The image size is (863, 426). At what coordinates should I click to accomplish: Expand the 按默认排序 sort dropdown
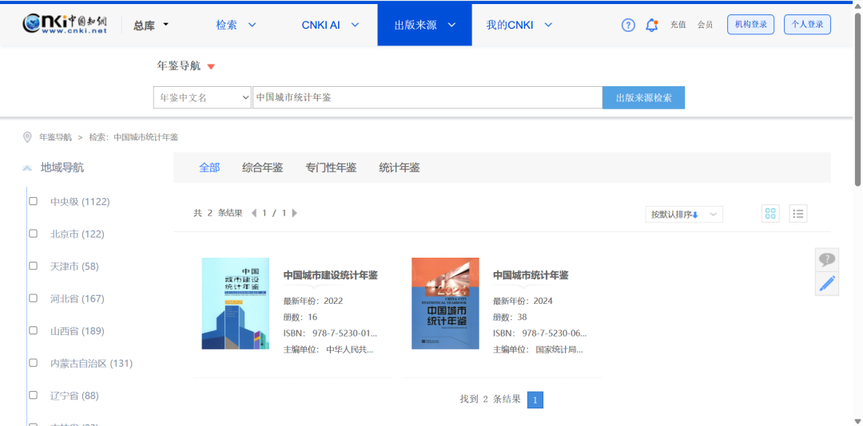(x=683, y=214)
